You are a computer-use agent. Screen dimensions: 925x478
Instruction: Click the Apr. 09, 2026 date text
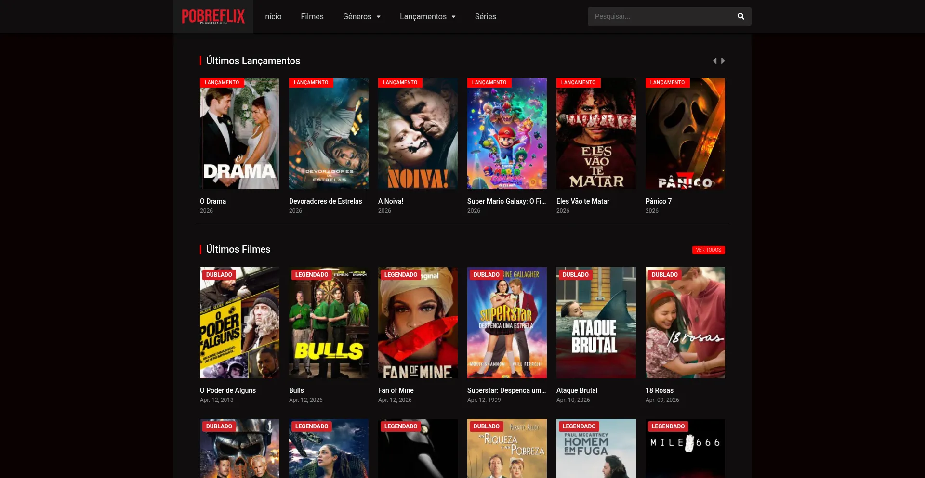tap(662, 400)
